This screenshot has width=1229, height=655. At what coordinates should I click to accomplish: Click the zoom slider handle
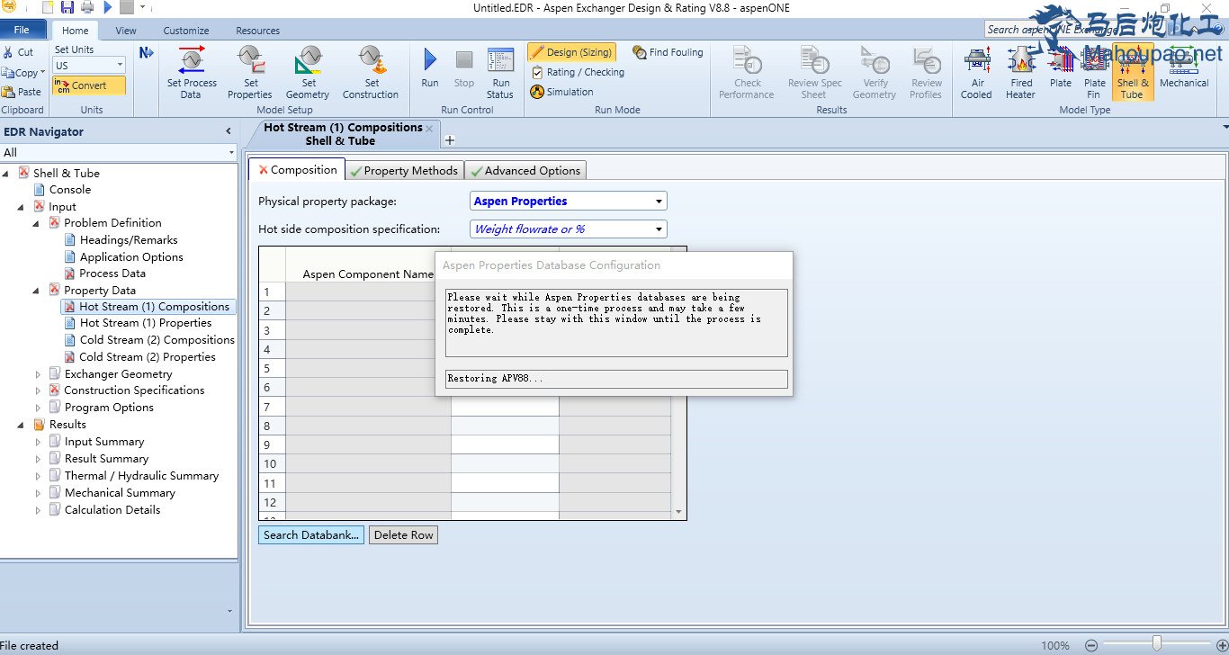click(1157, 643)
